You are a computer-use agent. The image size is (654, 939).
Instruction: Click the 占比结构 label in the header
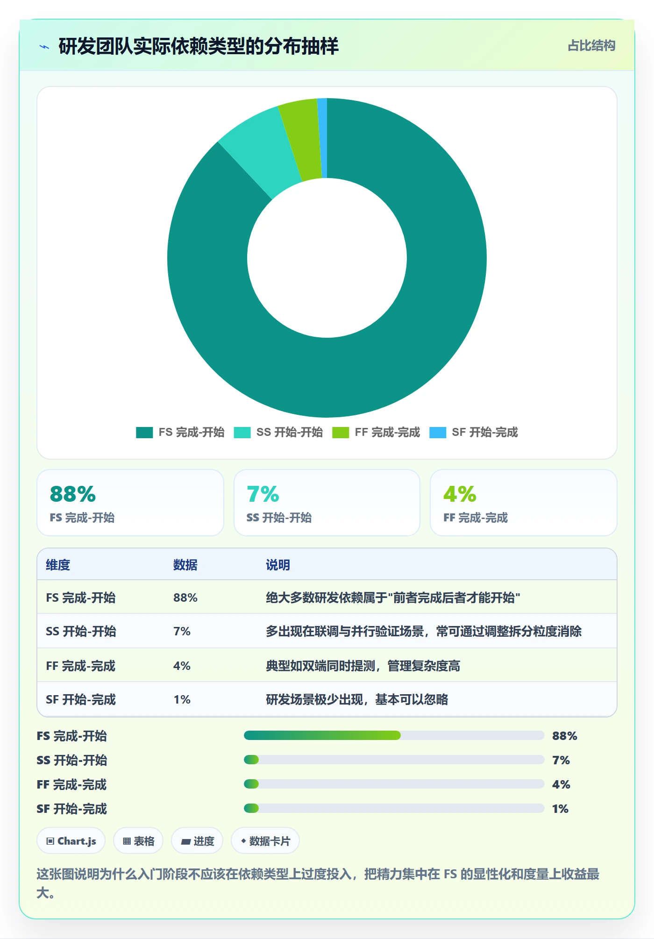pyautogui.click(x=591, y=46)
